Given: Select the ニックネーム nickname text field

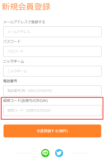Looking at the screenshot, I should click(x=52, y=71).
